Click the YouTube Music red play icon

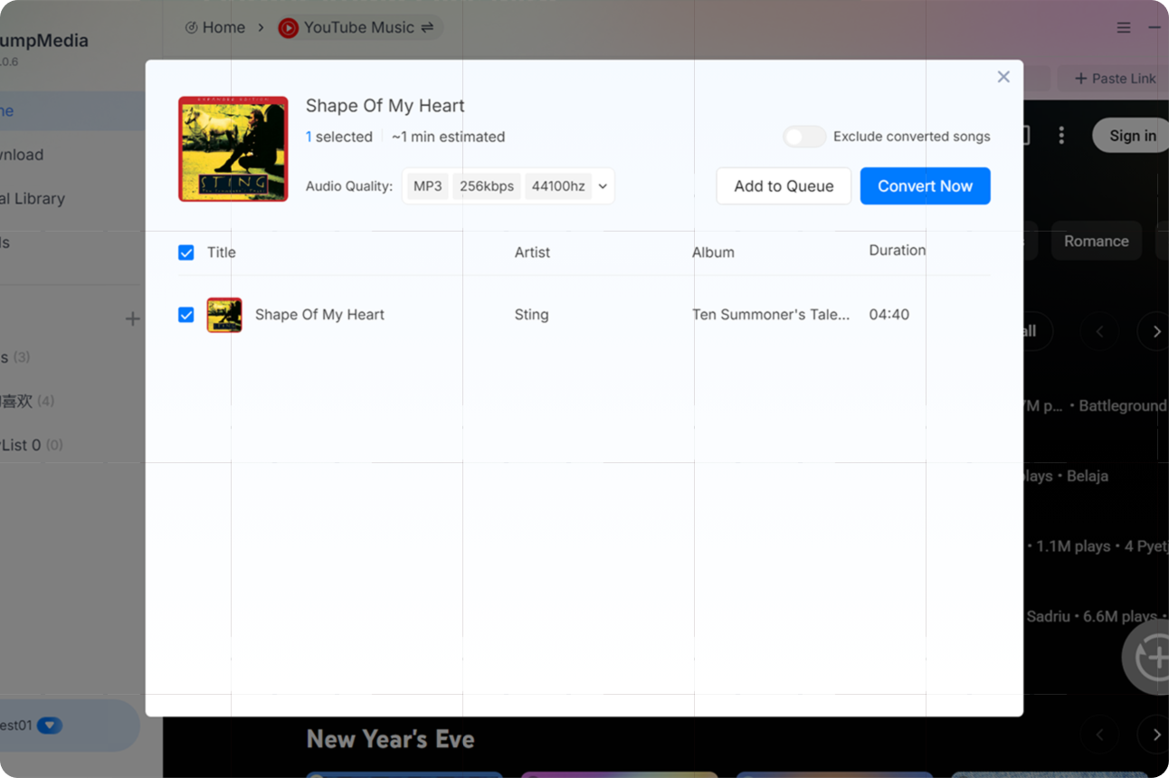(x=289, y=27)
